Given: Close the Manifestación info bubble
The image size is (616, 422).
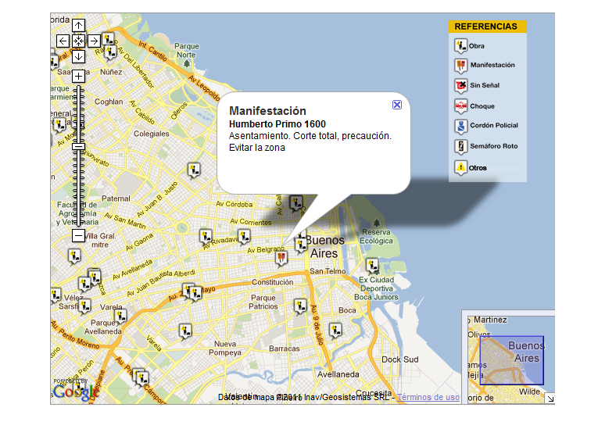Looking at the screenshot, I should click(397, 105).
